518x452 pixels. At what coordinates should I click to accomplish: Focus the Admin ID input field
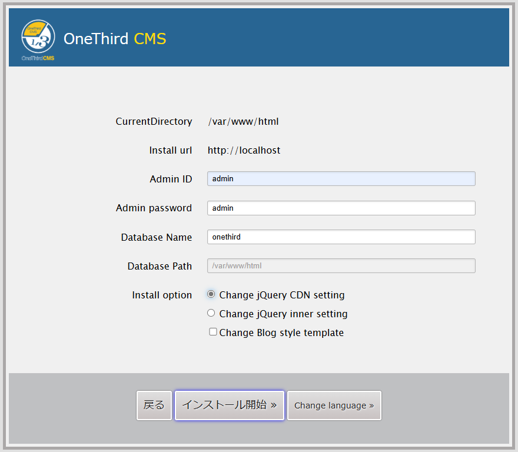coord(341,179)
